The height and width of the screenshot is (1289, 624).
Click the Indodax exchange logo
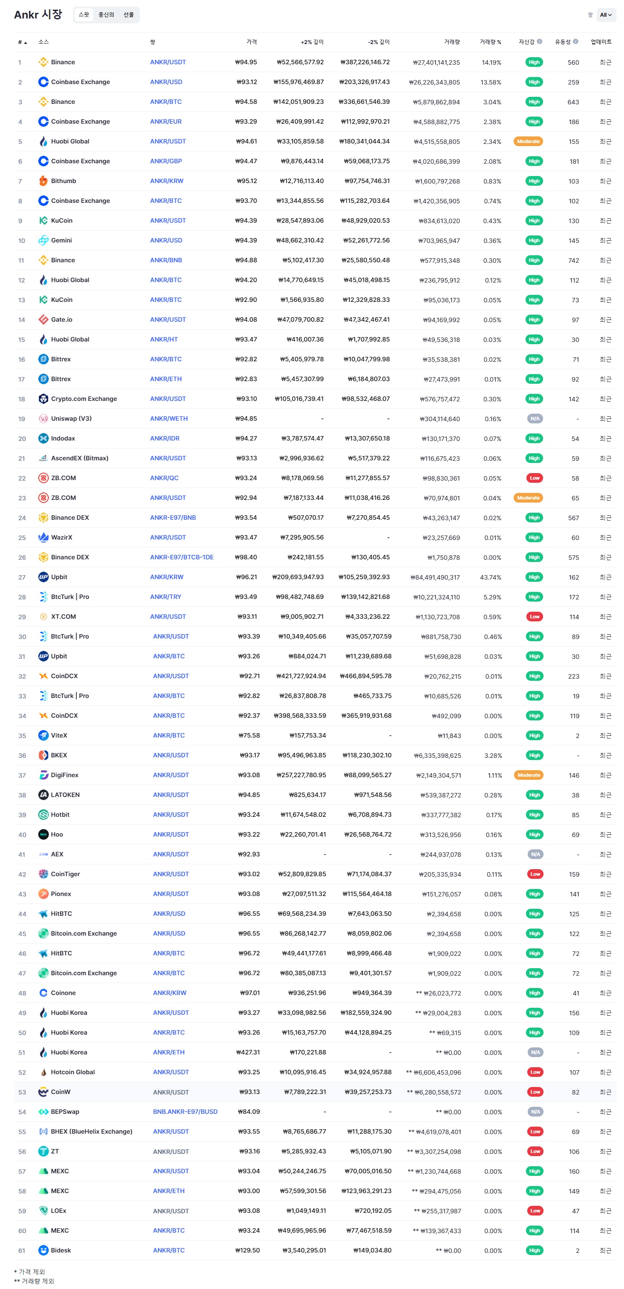tap(44, 438)
